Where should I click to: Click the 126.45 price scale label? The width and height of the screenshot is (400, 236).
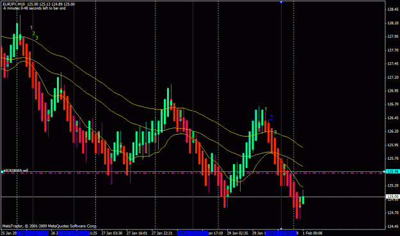[392, 118]
